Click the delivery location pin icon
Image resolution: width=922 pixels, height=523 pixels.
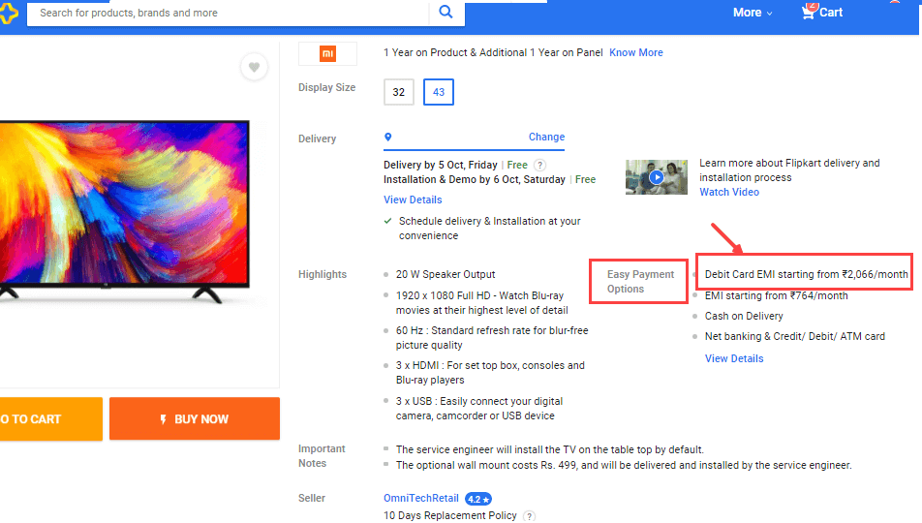click(388, 138)
